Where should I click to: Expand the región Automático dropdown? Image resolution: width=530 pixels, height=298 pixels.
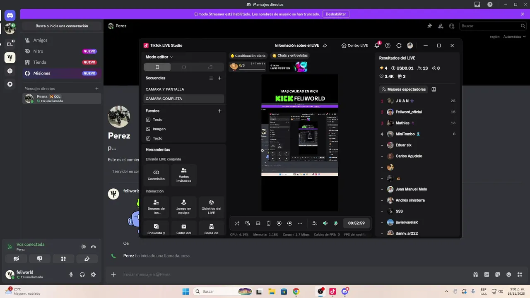point(514,36)
